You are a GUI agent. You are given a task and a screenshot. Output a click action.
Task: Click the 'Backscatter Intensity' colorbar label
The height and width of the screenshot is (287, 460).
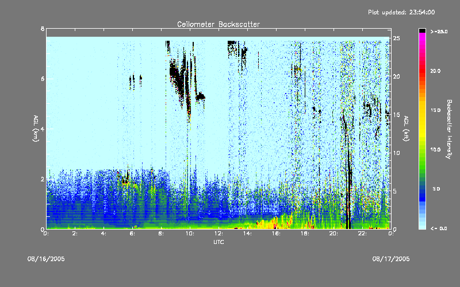449,129
